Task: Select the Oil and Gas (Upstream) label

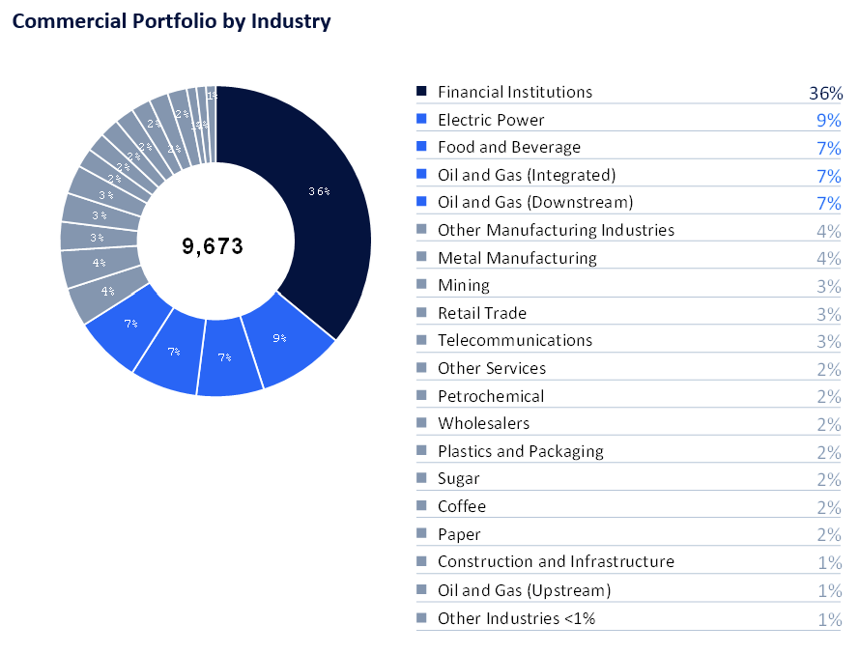Action: pos(524,590)
